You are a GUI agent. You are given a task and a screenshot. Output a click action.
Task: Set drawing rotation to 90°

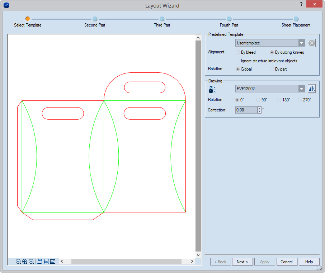pyautogui.click(x=258, y=100)
